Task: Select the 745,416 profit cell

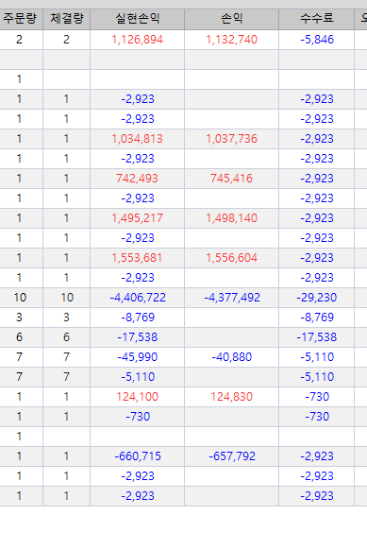Action: (x=231, y=179)
